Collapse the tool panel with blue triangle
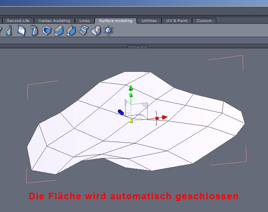Viewport: 268px width, 212px height. pyautogui.click(x=138, y=47)
